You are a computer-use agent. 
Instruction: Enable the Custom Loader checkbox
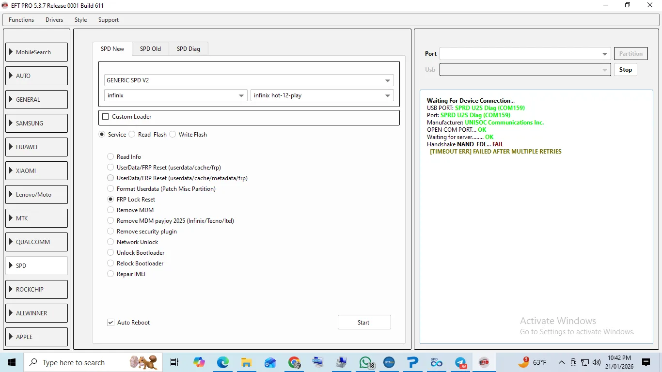106,117
